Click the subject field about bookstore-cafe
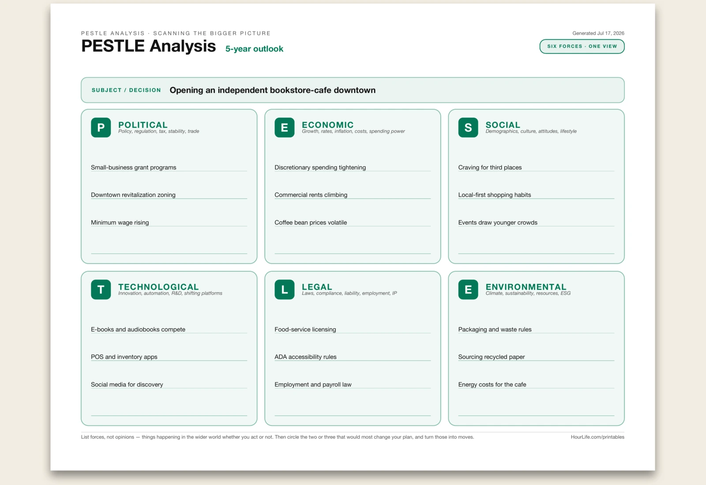This screenshot has width=706, height=485. 353,90
